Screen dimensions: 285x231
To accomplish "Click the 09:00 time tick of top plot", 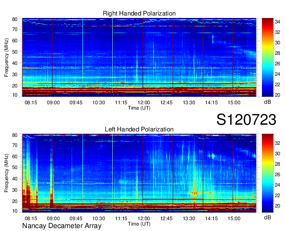I will click(53, 103).
